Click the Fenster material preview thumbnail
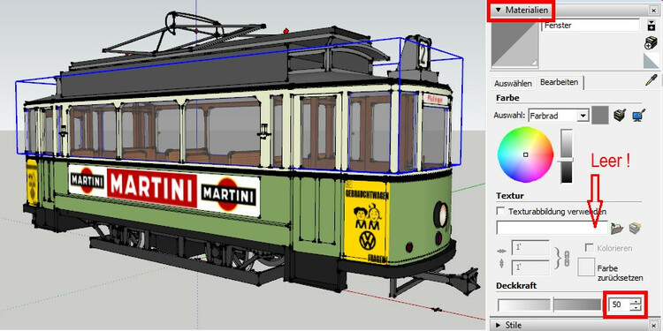663x331 pixels. (515, 44)
